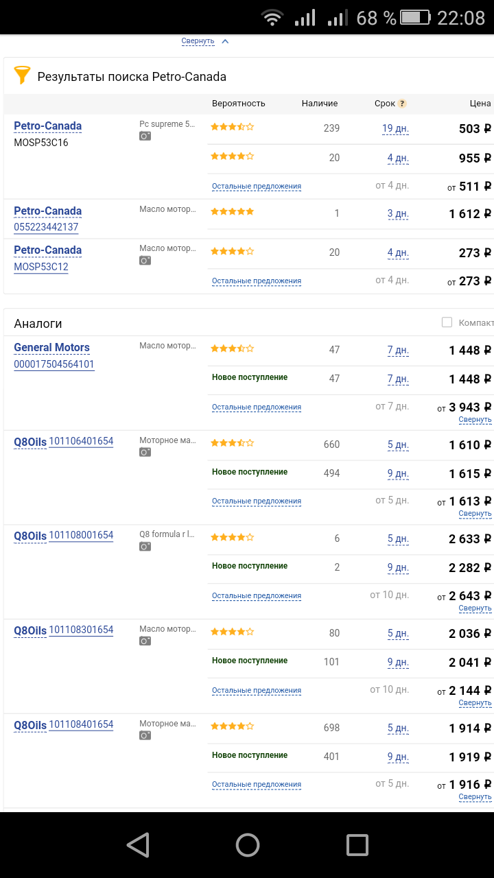The image size is (494, 878).
Task: Tap the yellow filter funnel icon
Action: coord(23,75)
